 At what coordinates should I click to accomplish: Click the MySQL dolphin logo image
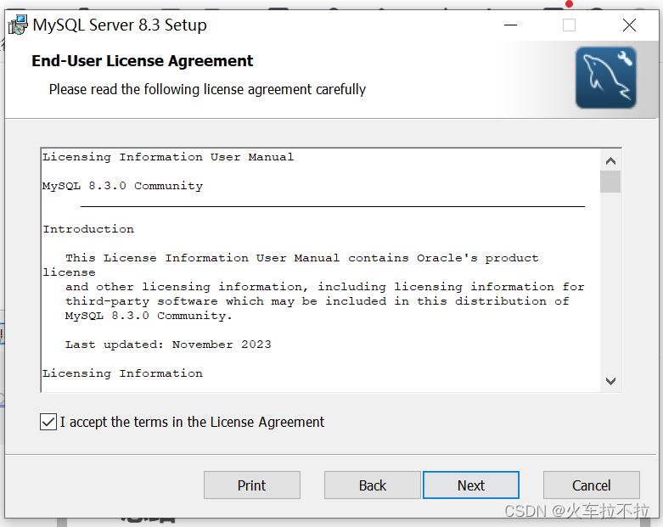[x=605, y=78]
